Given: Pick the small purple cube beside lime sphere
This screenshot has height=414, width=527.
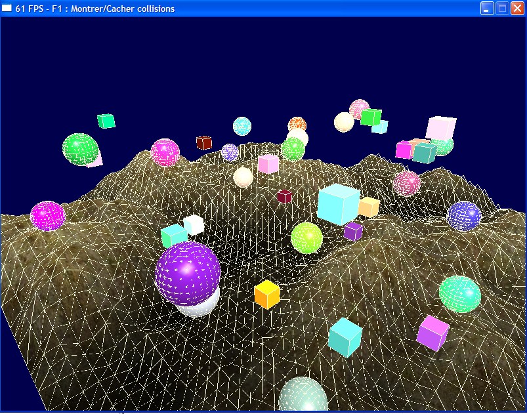Looking at the screenshot, I should pyautogui.click(x=353, y=231).
